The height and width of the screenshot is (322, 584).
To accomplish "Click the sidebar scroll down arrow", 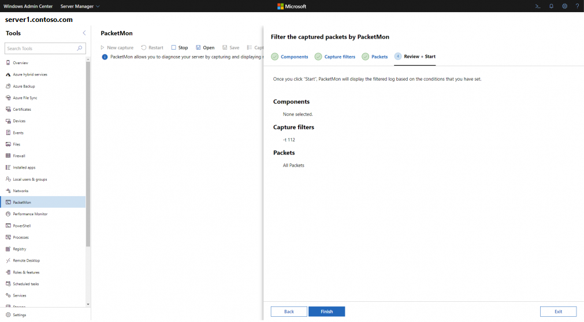I will pos(88,305).
